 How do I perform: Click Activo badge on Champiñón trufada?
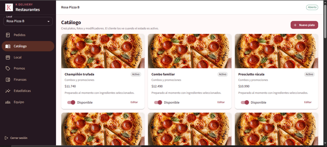136,74
